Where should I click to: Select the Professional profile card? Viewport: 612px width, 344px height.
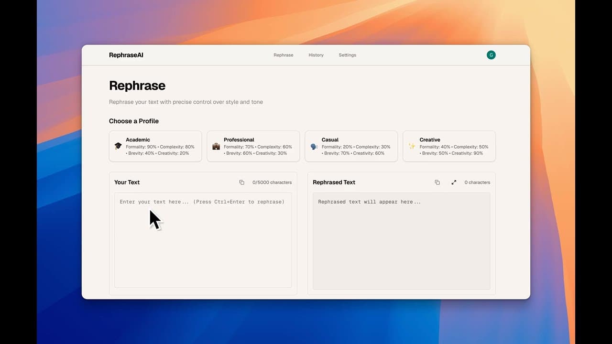tap(253, 146)
